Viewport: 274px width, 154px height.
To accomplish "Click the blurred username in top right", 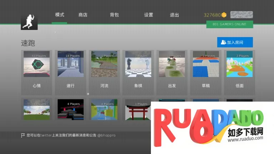I will pos(242,15).
